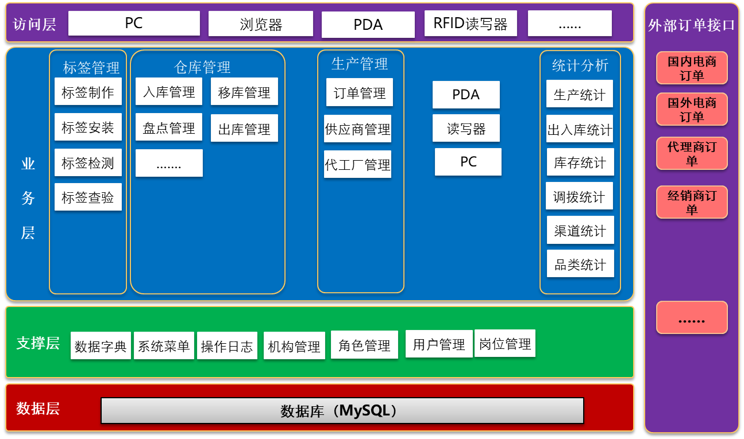Click the PC box in 业务层
744x439 pixels.
tap(468, 162)
